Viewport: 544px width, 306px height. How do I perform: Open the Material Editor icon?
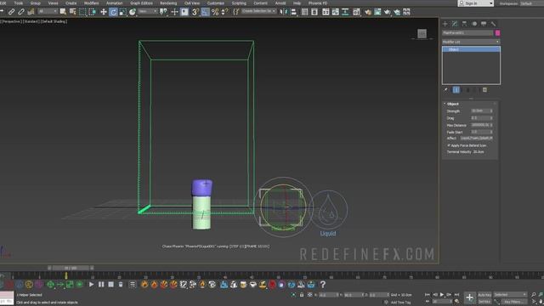356,12
